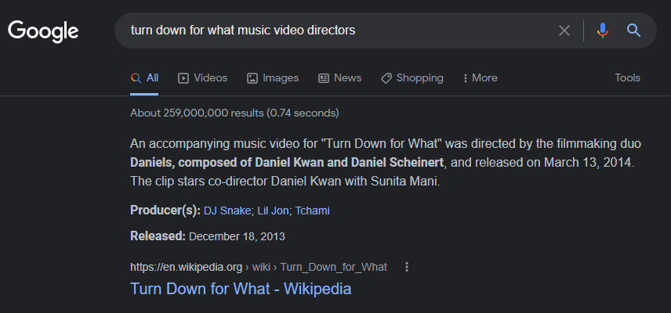Image resolution: width=671 pixels, height=313 pixels.
Task: Open three-dot options beside Wikipedia result URL
Action: pos(407,267)
